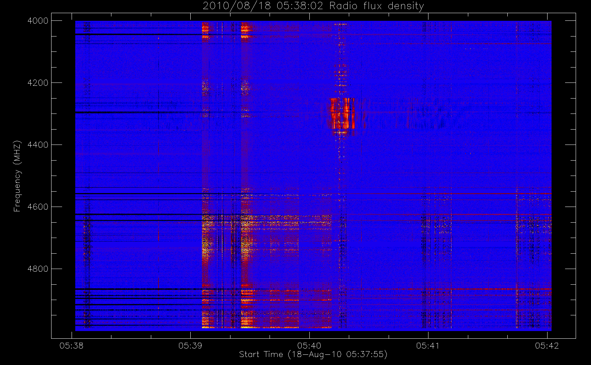Select the '4800' frequency tick label
591x365 pixels.
click(38, 269)
